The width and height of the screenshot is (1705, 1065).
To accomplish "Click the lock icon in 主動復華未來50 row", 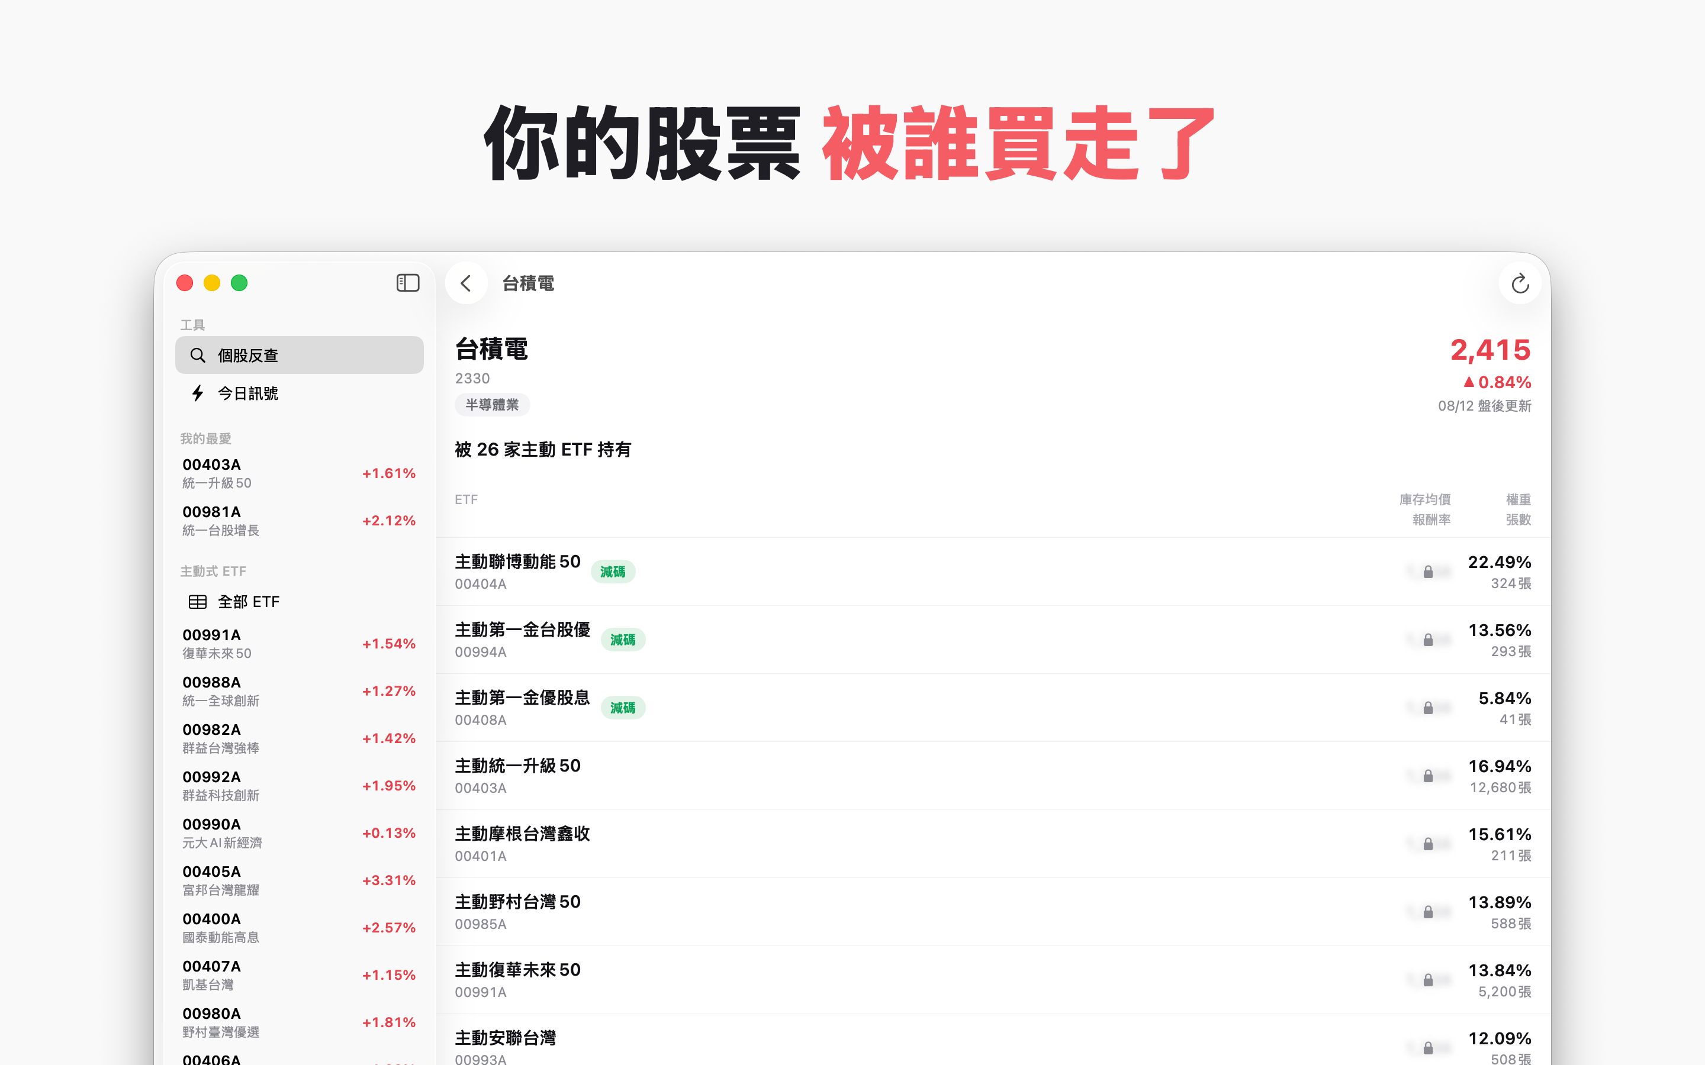I will click(1427, 980).
